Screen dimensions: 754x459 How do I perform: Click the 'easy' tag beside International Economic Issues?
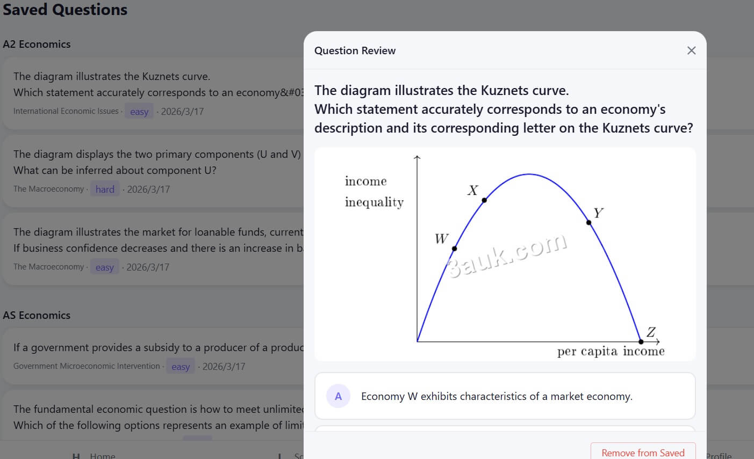[x=139, y=112]
